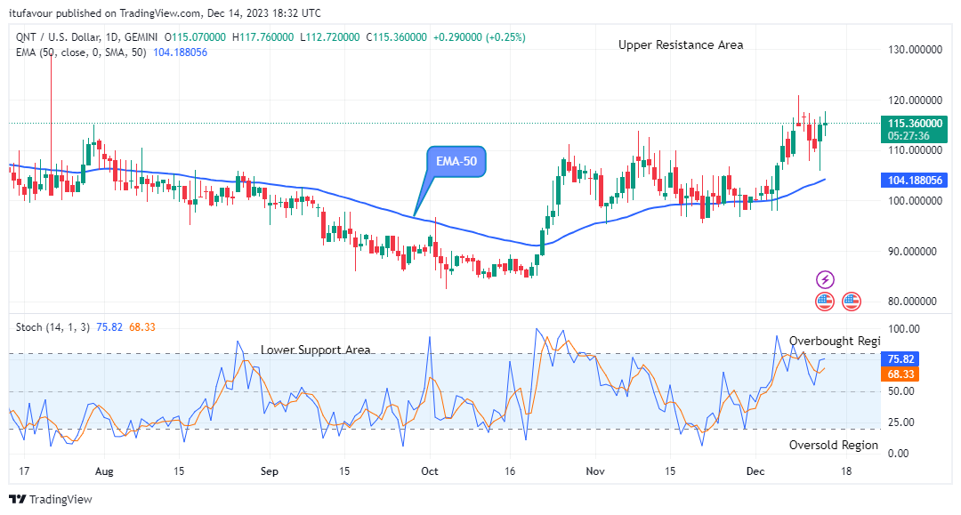Click the 80.000000 price axis label
Screen dimensions: 961x515
[915, 302]
